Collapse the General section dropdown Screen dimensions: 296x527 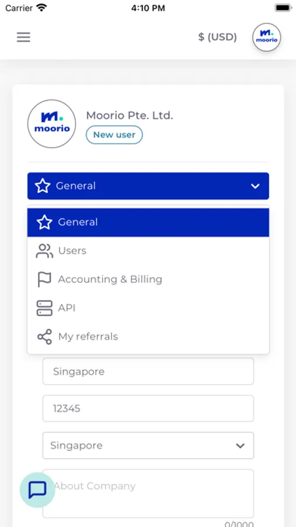[148, 186]
